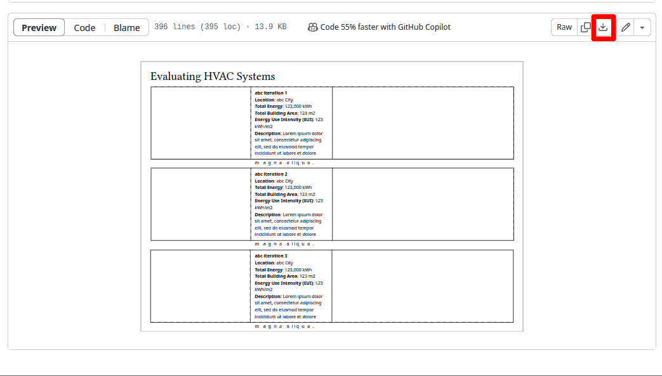Click the '396 lines (395 loc)' file info
The image size is (662, 376).
197,27
